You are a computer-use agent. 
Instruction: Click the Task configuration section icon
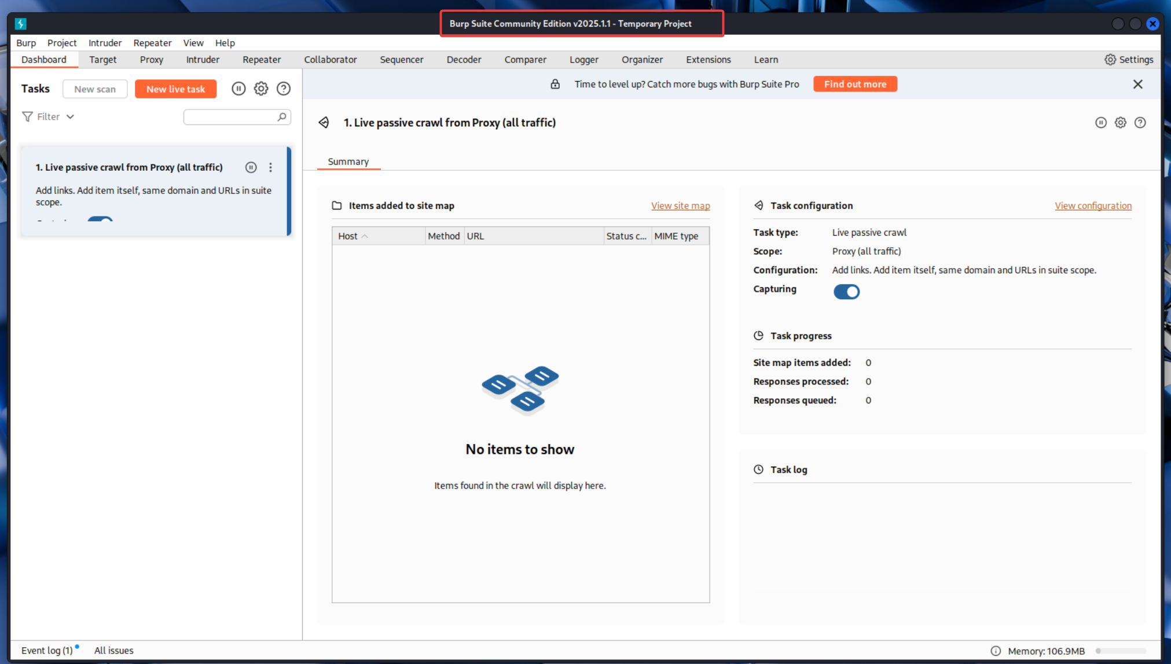[x=759, y=206]
